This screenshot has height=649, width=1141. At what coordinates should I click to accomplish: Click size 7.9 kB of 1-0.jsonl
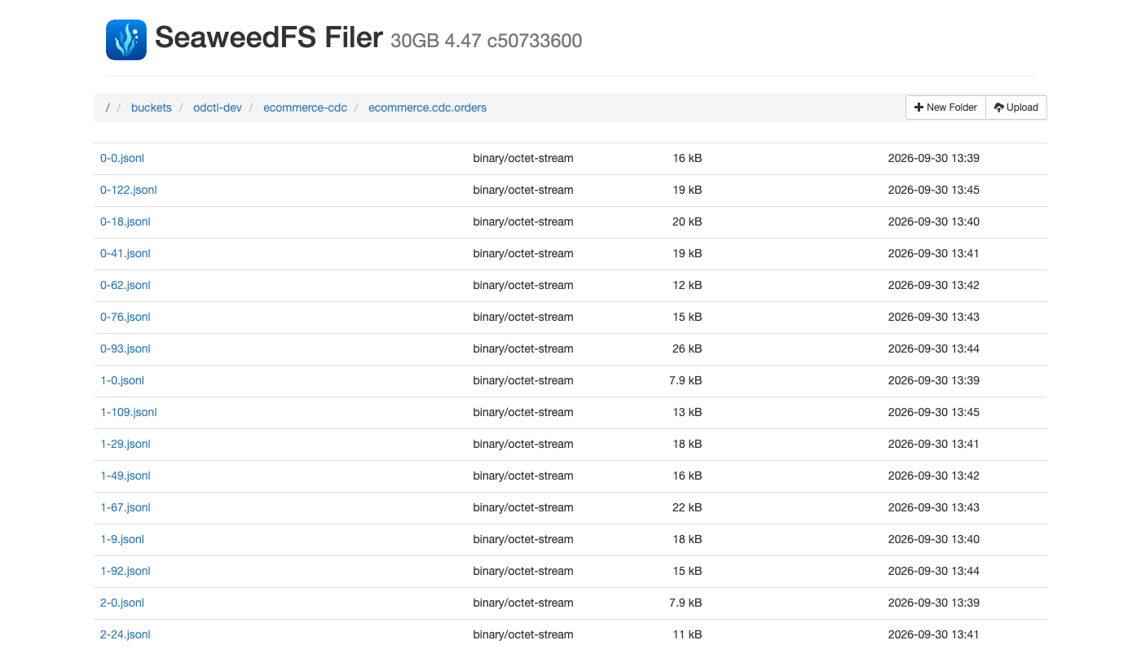pyautogui.click(x=685, y=380)
